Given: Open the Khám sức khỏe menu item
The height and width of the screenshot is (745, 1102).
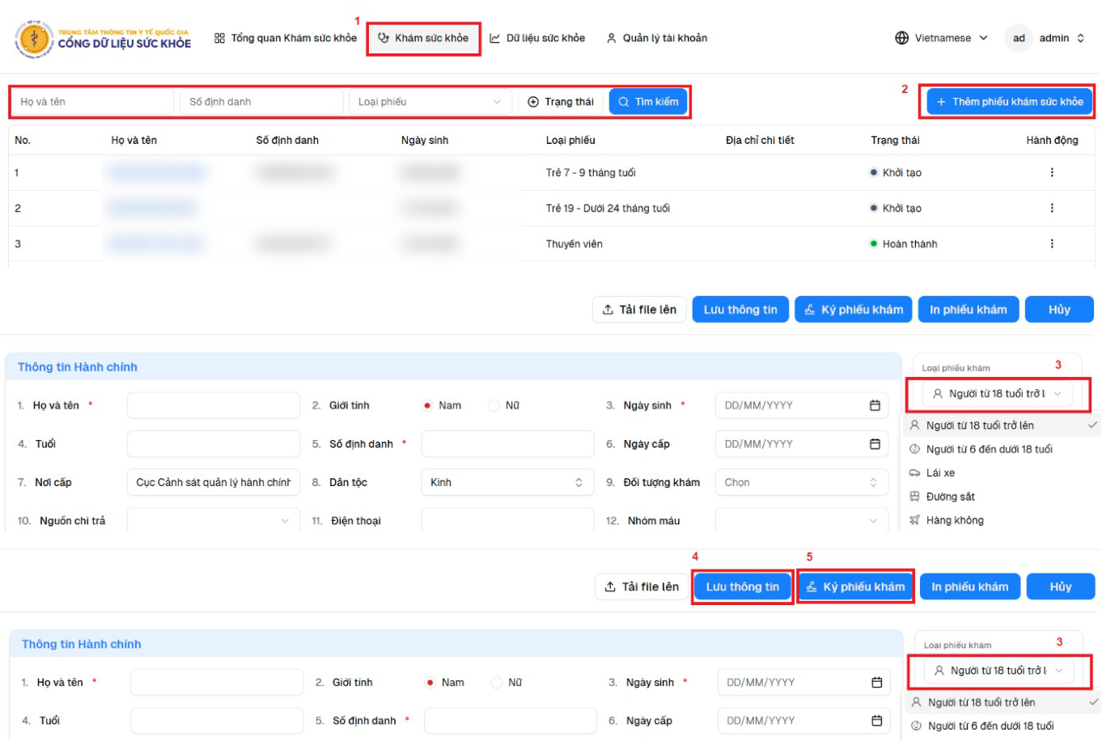Looking at the screenshot, I should (x=423, y=38).
